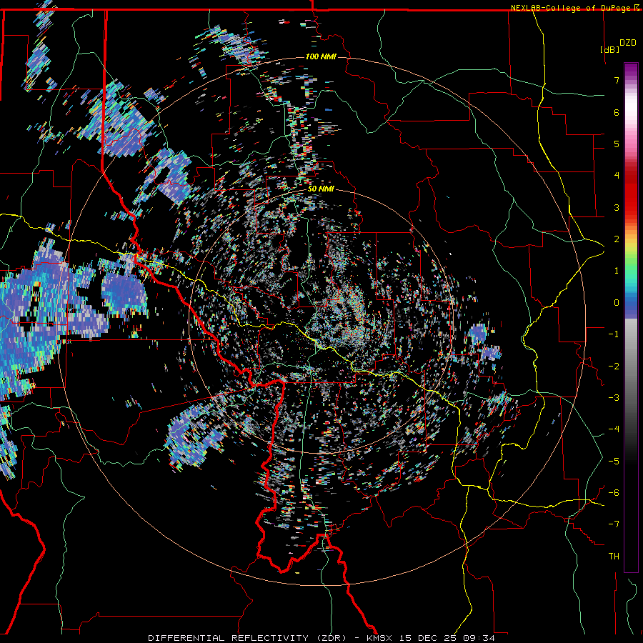
Task: Click the 50 NMI range ring label
Action: (x=321, y=189)
